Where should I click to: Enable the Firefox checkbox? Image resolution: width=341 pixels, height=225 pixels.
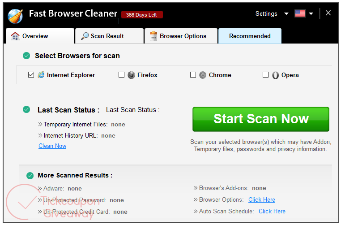[122, 75]
